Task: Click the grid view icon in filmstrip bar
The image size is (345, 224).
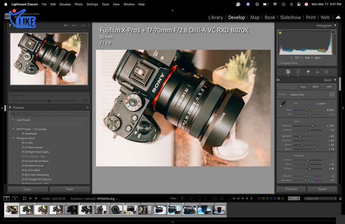Action: [24, 199]
